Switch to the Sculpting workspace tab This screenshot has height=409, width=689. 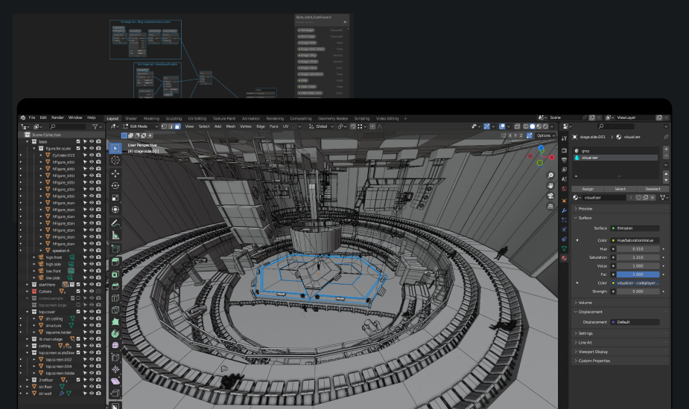173,118
